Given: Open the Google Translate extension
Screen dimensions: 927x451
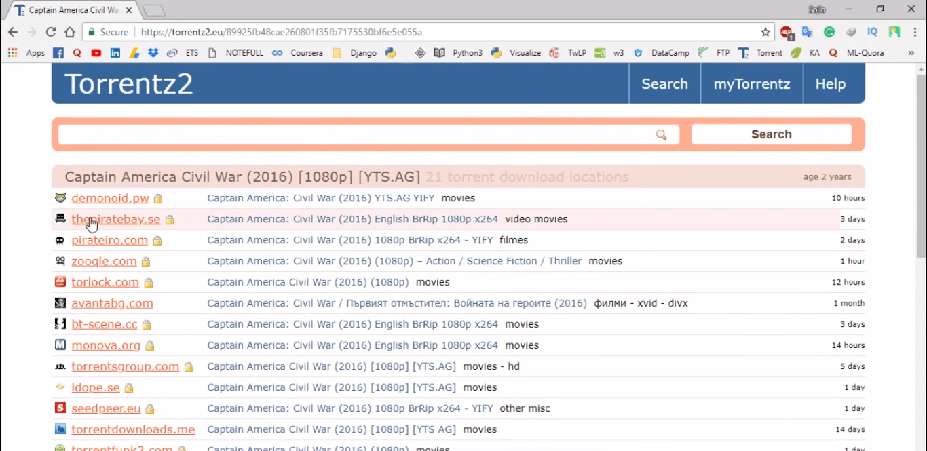Looking at the screenshot, I should tap(808, 32).
